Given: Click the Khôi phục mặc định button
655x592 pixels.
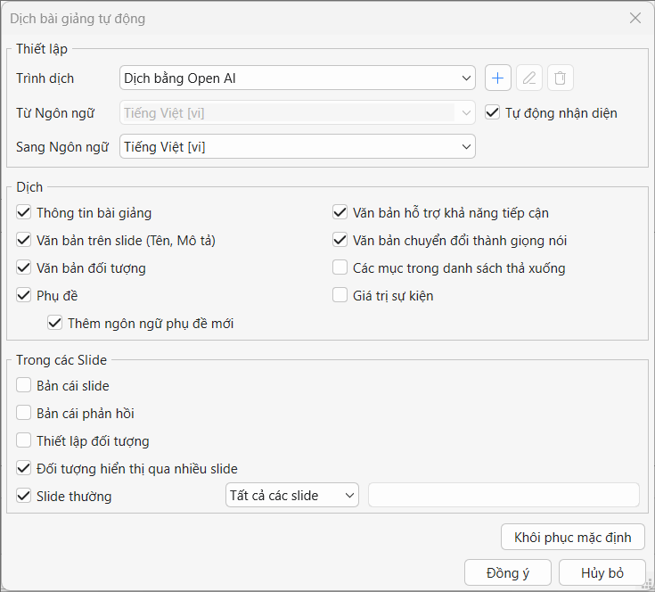Looking at the screenshot, I should (x=572, y=537).
